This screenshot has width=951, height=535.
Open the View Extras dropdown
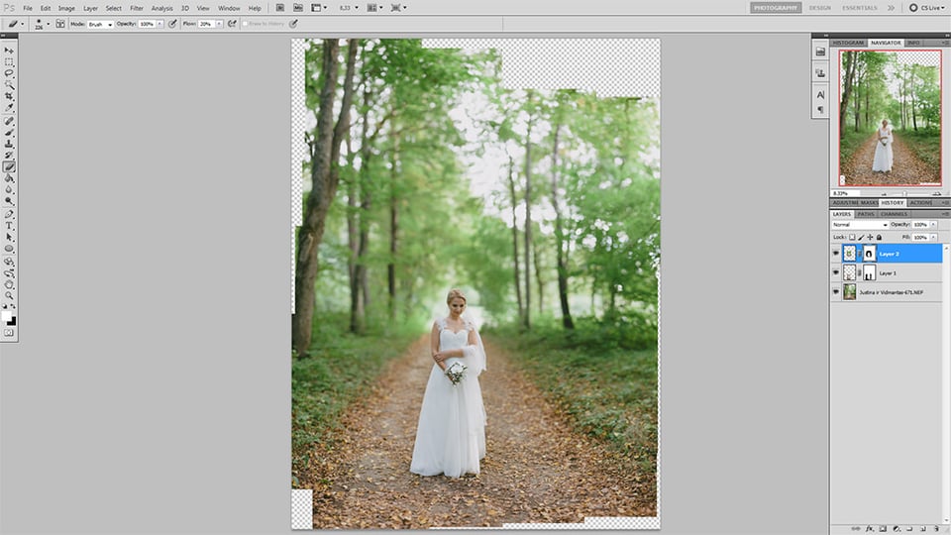[x=319, y=8]
